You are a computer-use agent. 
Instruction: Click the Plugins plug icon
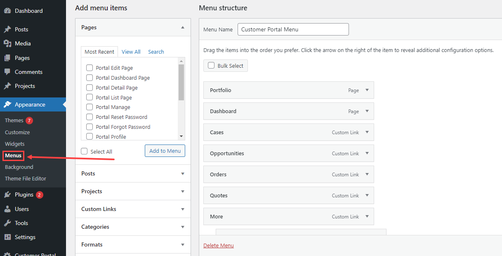[x=7, y=194]
